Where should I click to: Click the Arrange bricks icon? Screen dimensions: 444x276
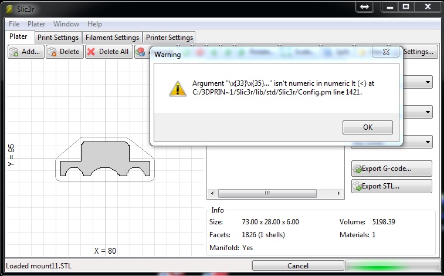(141, 52)
